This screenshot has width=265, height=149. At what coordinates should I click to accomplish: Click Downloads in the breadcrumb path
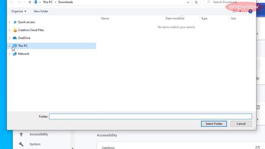tap(65, 2)
